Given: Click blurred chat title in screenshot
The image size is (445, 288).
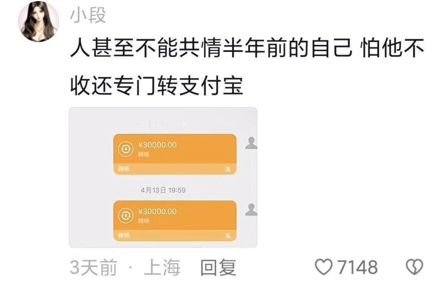Looking at the screenshot, I should click(x=163, y=124).
